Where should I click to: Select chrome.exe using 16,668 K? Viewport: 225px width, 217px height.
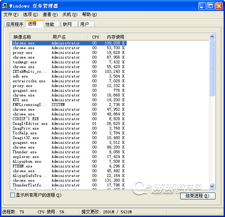pos(69,95)
